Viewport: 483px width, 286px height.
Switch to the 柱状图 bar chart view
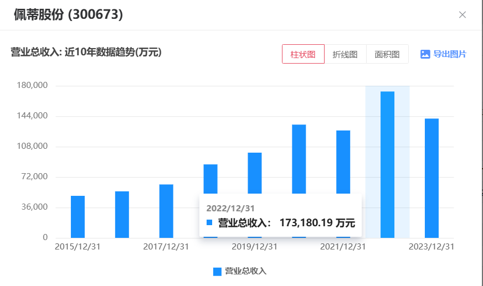(x=303, y=54)
